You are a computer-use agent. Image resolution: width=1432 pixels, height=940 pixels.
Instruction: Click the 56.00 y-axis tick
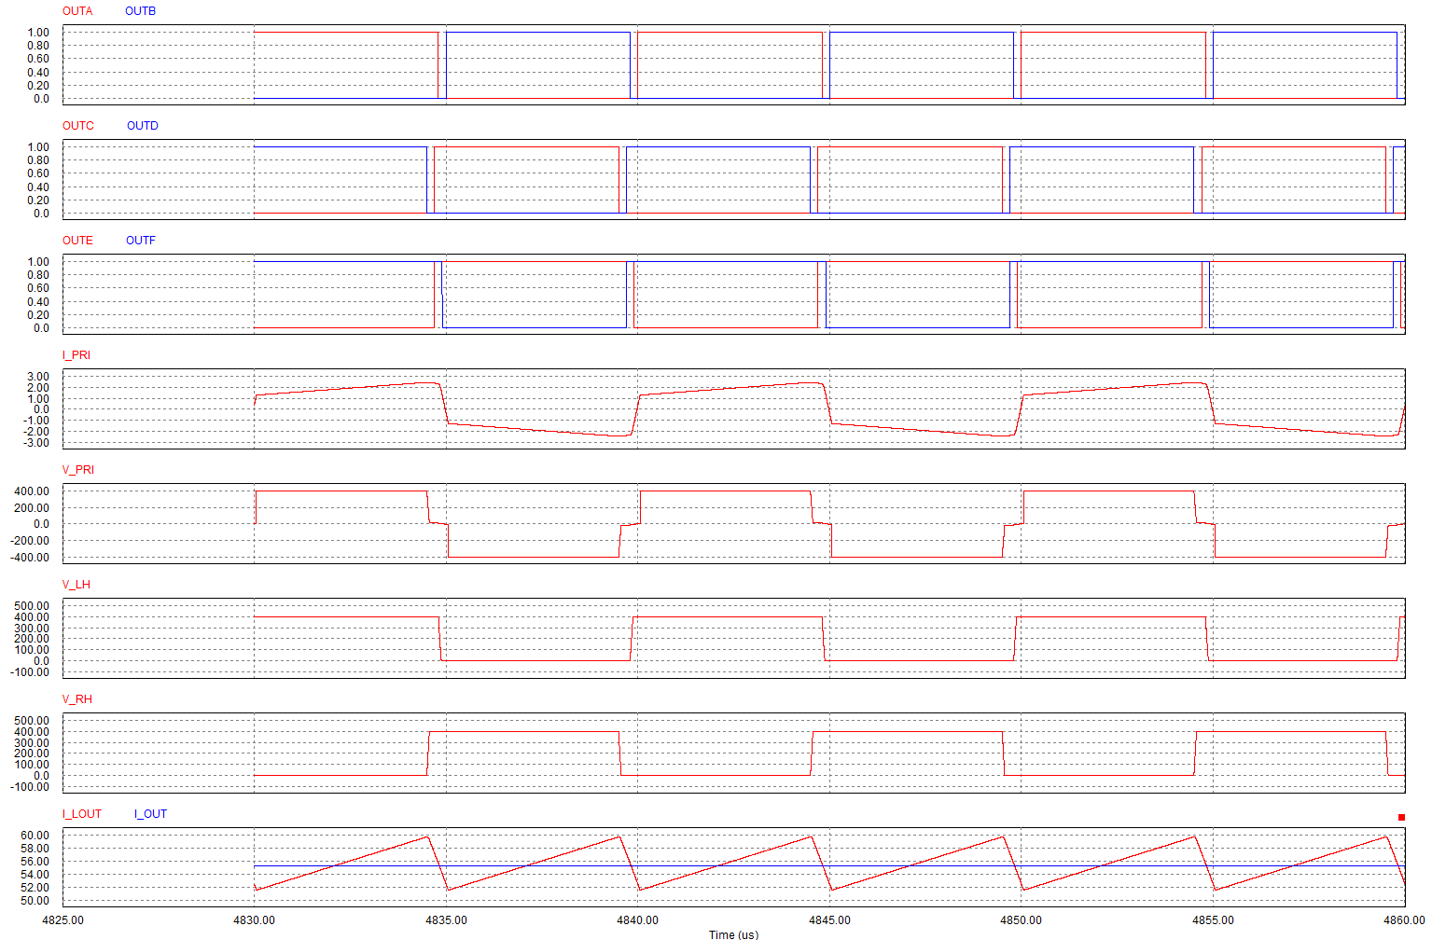(x=35, y=862)
